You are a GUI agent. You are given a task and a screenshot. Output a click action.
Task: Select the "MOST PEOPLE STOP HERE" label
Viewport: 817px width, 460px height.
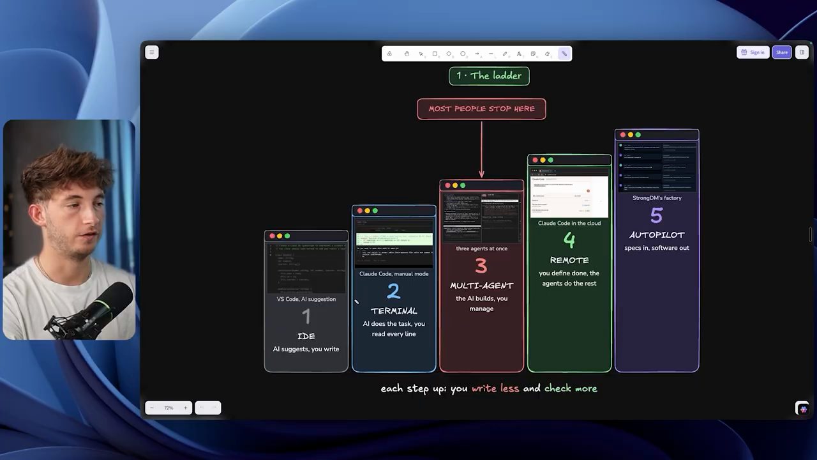pyautogui.click(x=481, y=109)
